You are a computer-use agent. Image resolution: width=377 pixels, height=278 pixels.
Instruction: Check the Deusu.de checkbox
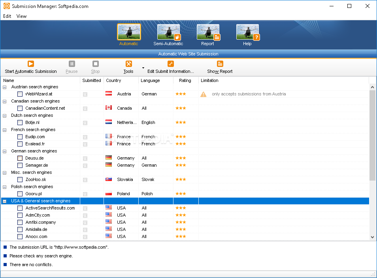(20, 158)
